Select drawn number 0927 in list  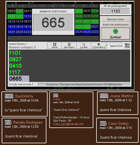click(x=15, y=59)
